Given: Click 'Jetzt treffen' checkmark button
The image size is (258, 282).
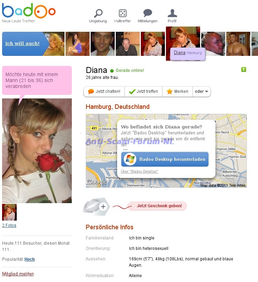Looking at the screenshot, I should click(143, 91).
